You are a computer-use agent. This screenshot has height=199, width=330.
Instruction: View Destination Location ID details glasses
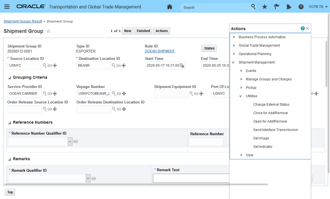tap(119, 66)
